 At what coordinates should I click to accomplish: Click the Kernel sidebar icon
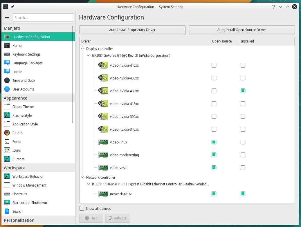[7, 45]
